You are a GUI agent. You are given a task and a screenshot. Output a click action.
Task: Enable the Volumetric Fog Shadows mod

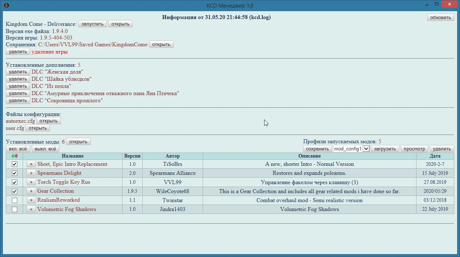(x=14, y=209)
